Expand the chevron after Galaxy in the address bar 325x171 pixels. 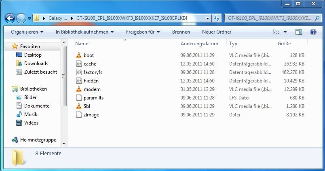click(72, 18)
